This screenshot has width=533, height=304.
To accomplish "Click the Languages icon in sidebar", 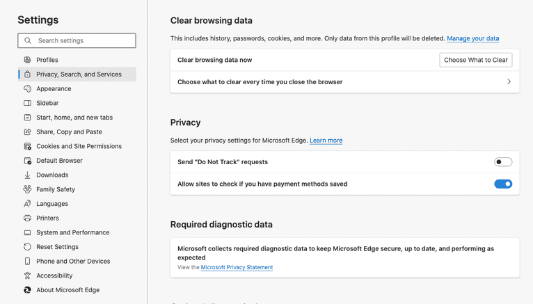I will tap(27, 204).
